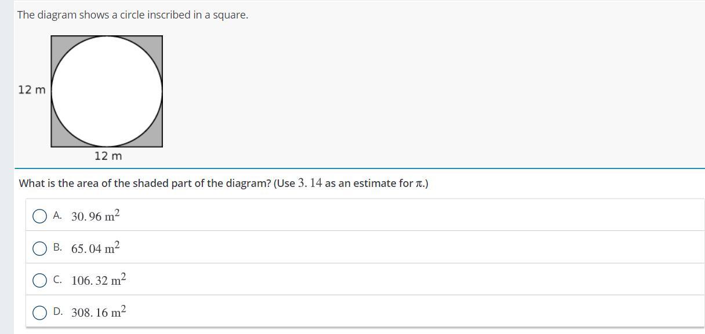
Task: Click the "D." option letter label
Action: pyautogui.click(x=57, y=311)
